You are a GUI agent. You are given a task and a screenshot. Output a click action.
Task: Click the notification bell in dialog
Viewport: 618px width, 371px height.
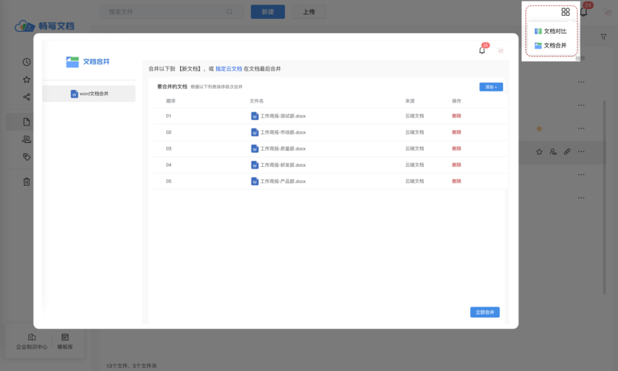tap(482, 50)
